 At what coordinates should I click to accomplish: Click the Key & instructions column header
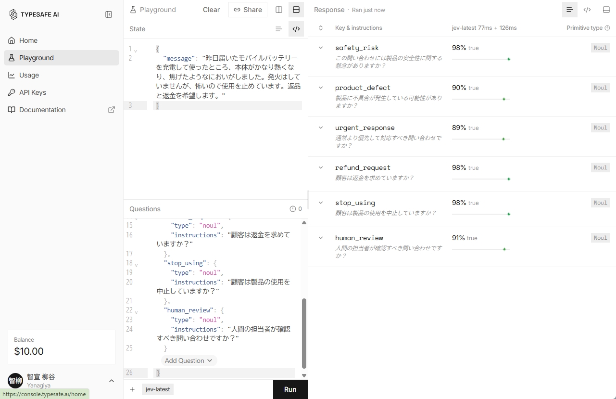tap(359, 28)
